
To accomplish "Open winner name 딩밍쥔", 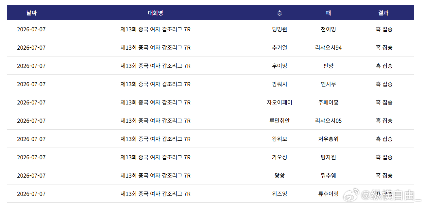I will coord(280,29).
